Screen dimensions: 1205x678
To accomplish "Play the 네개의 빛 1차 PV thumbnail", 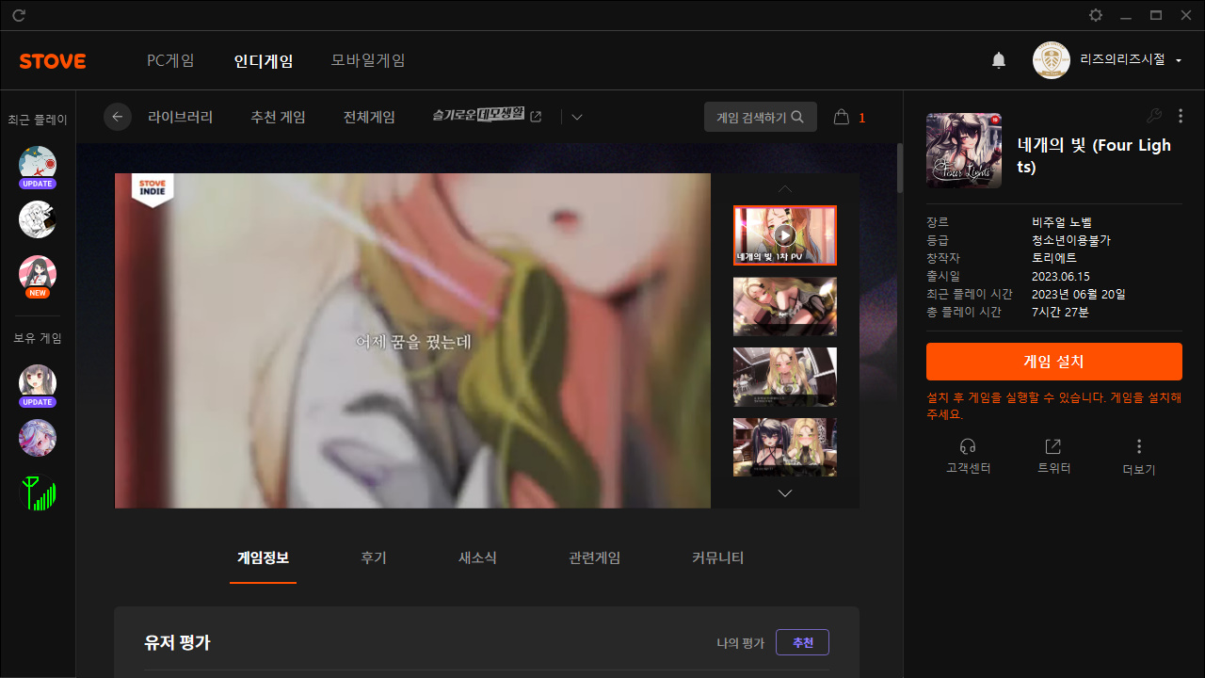I will tap(785, 235).
